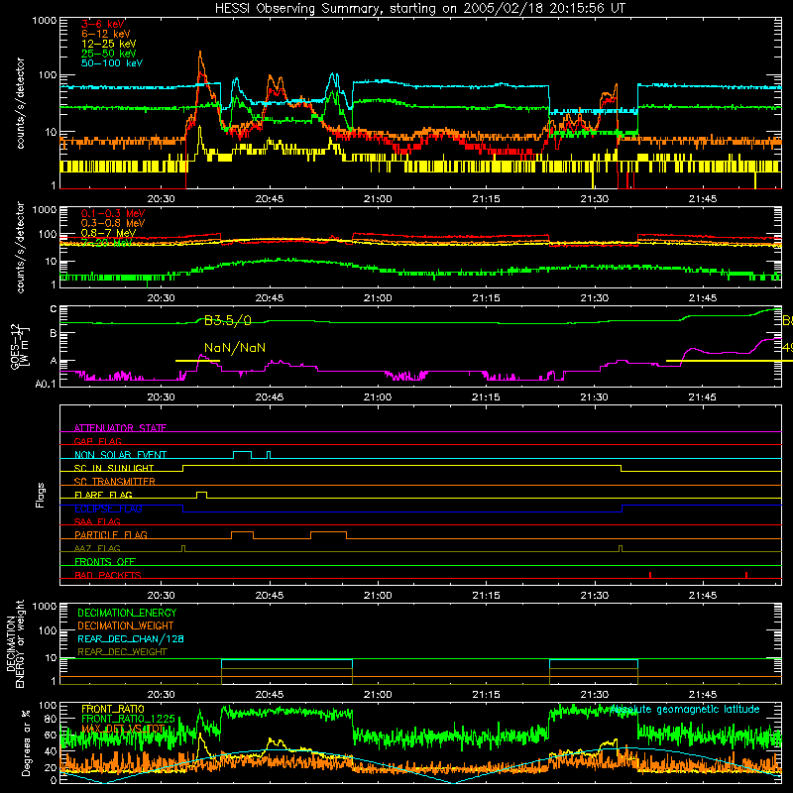Select the red 3-6 keV legend label

click(103, 24)
